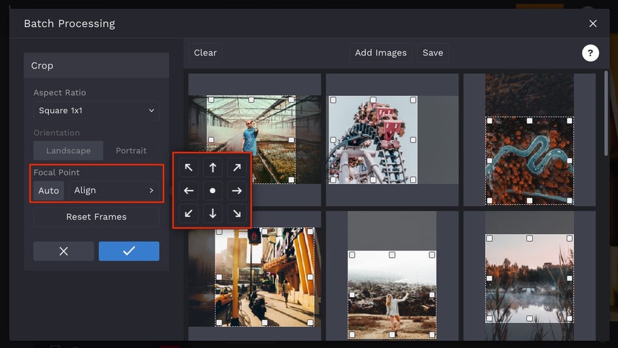618x348 pixels.
Task: Expand the Align focal point submenu
Action: 114,190
